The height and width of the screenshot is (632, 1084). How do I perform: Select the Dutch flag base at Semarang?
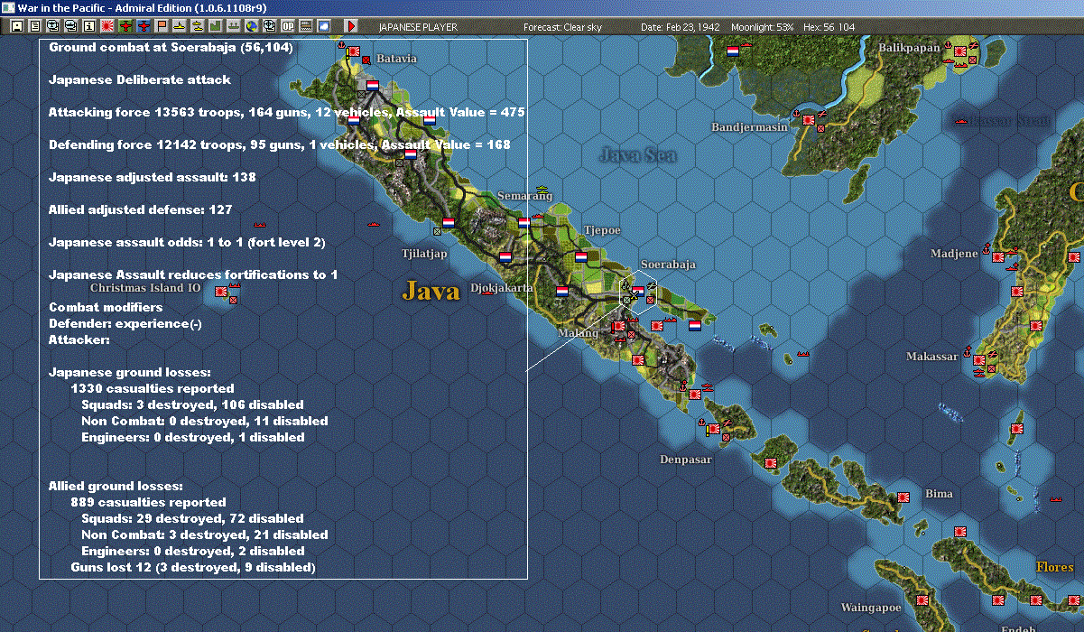tap(523, 222)
